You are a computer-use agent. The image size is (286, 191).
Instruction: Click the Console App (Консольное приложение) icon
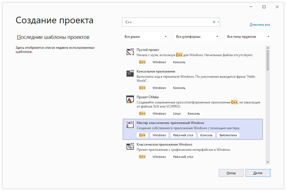[x=130, y=73]
